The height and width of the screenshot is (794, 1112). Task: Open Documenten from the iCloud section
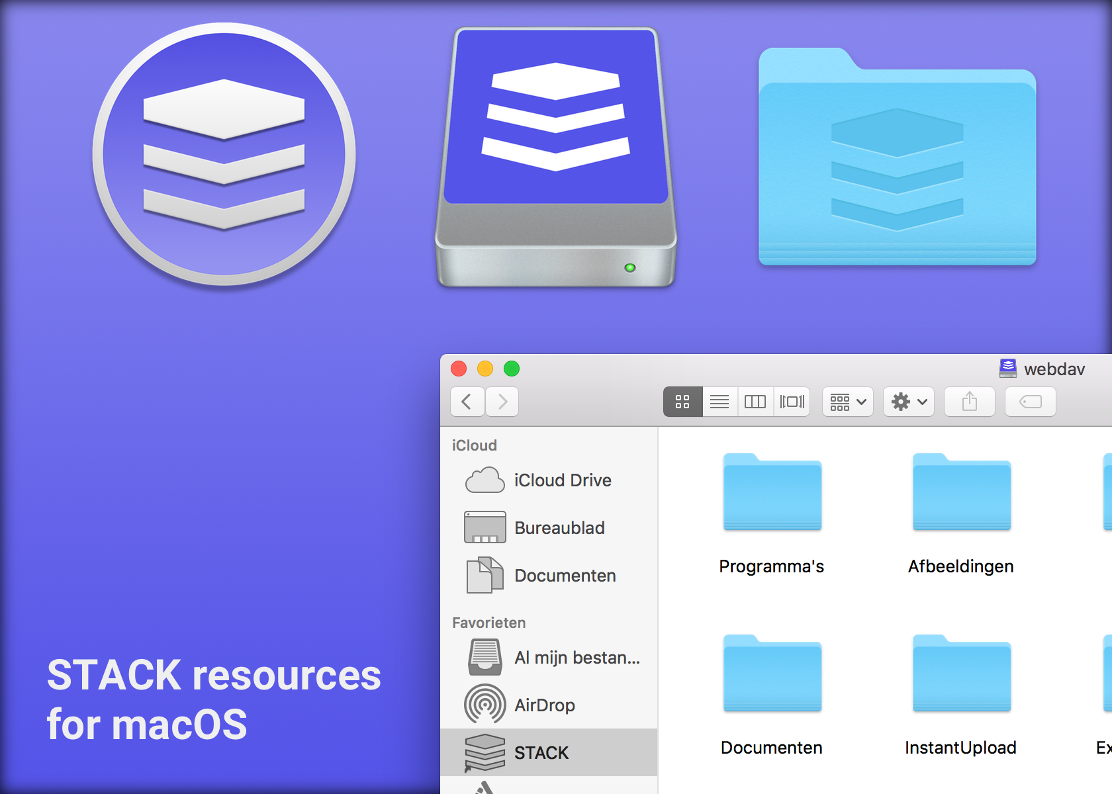(565, 575)
